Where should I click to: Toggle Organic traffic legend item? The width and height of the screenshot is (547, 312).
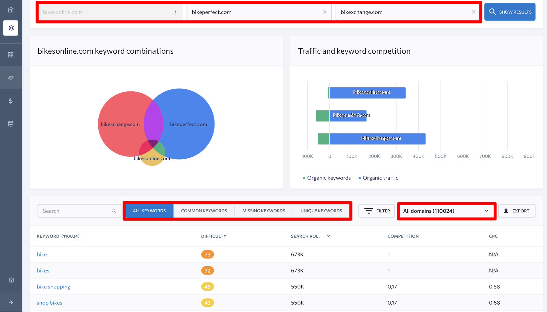point(378,178)
